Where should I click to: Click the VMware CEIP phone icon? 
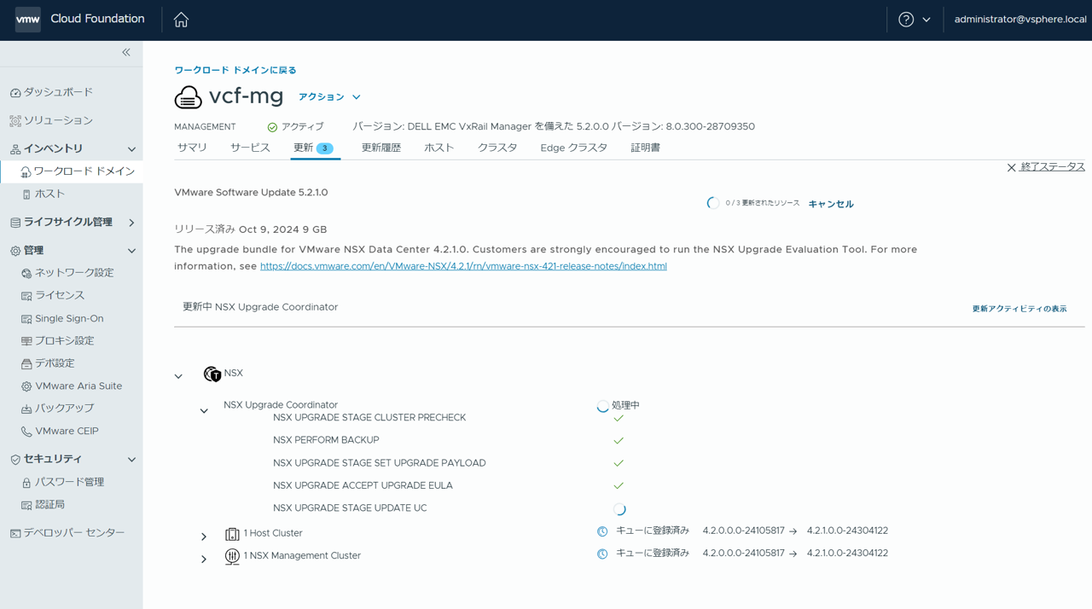point(26,432)
